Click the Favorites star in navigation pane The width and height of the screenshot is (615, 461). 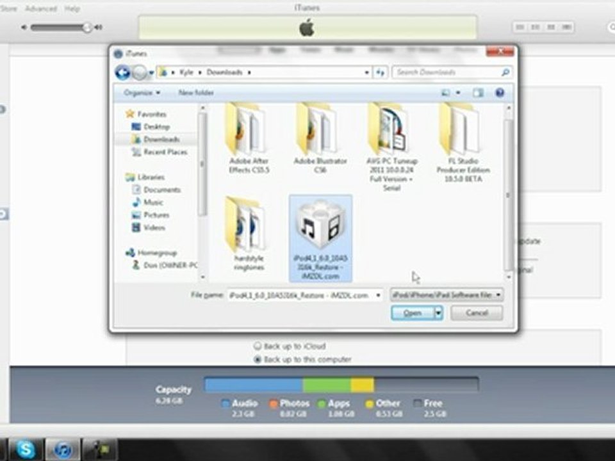point(130,114)
